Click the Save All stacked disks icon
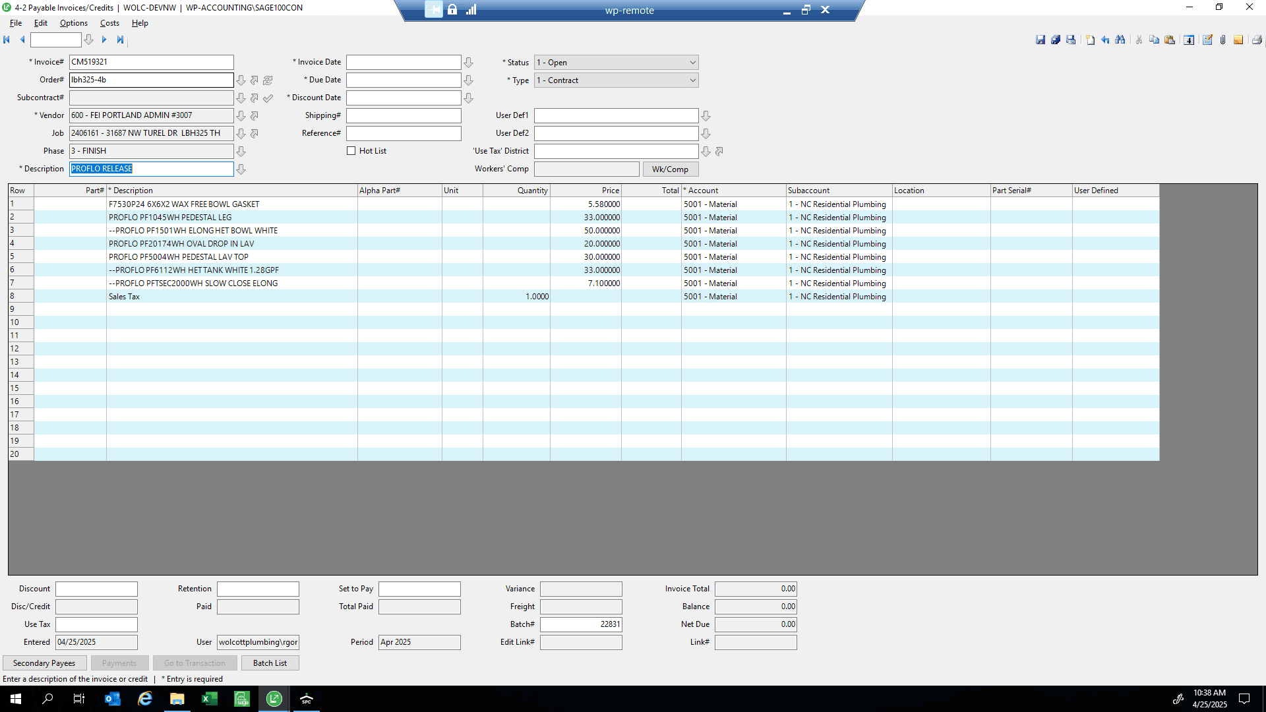The image size is (1266, 712). click(1056, 40)
